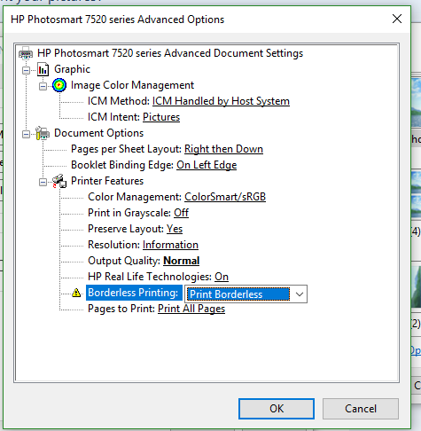The width and height of the screenshot is (421, 431).
Task: Click ICM Handled by Host System link
Action: pos(221,101)
